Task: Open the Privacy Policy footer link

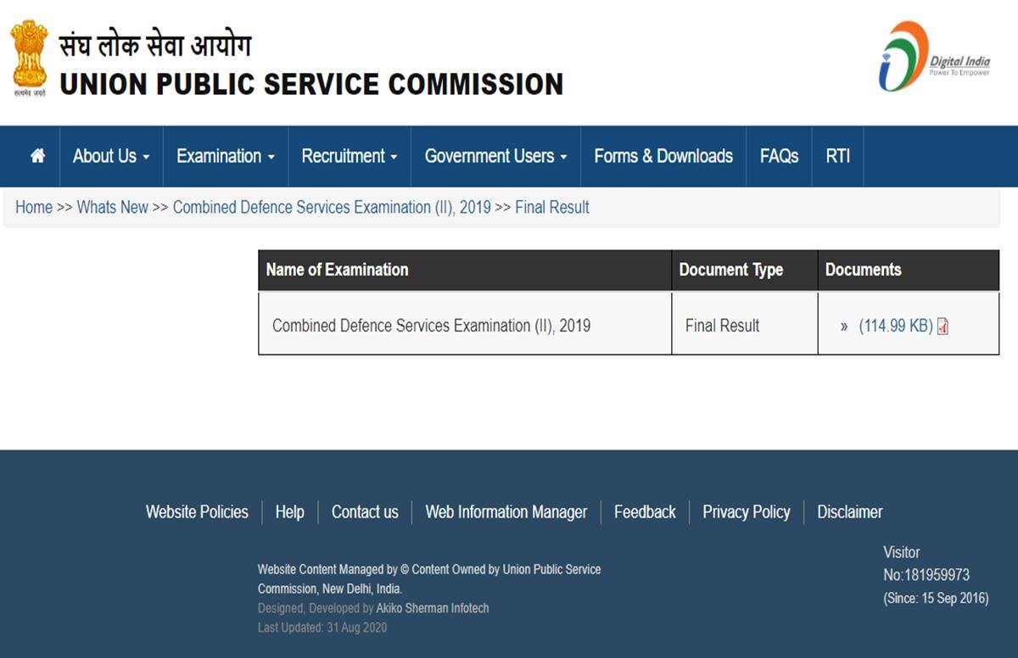Action: click(x=746, y=512)
